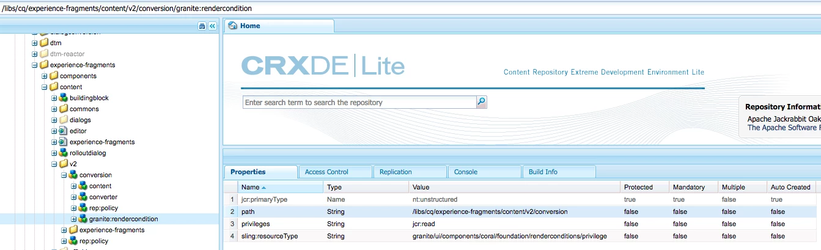Viewport: 821px width, 250px height.
Task: Open the Build Info tab
Action: (x=559, y=172)
